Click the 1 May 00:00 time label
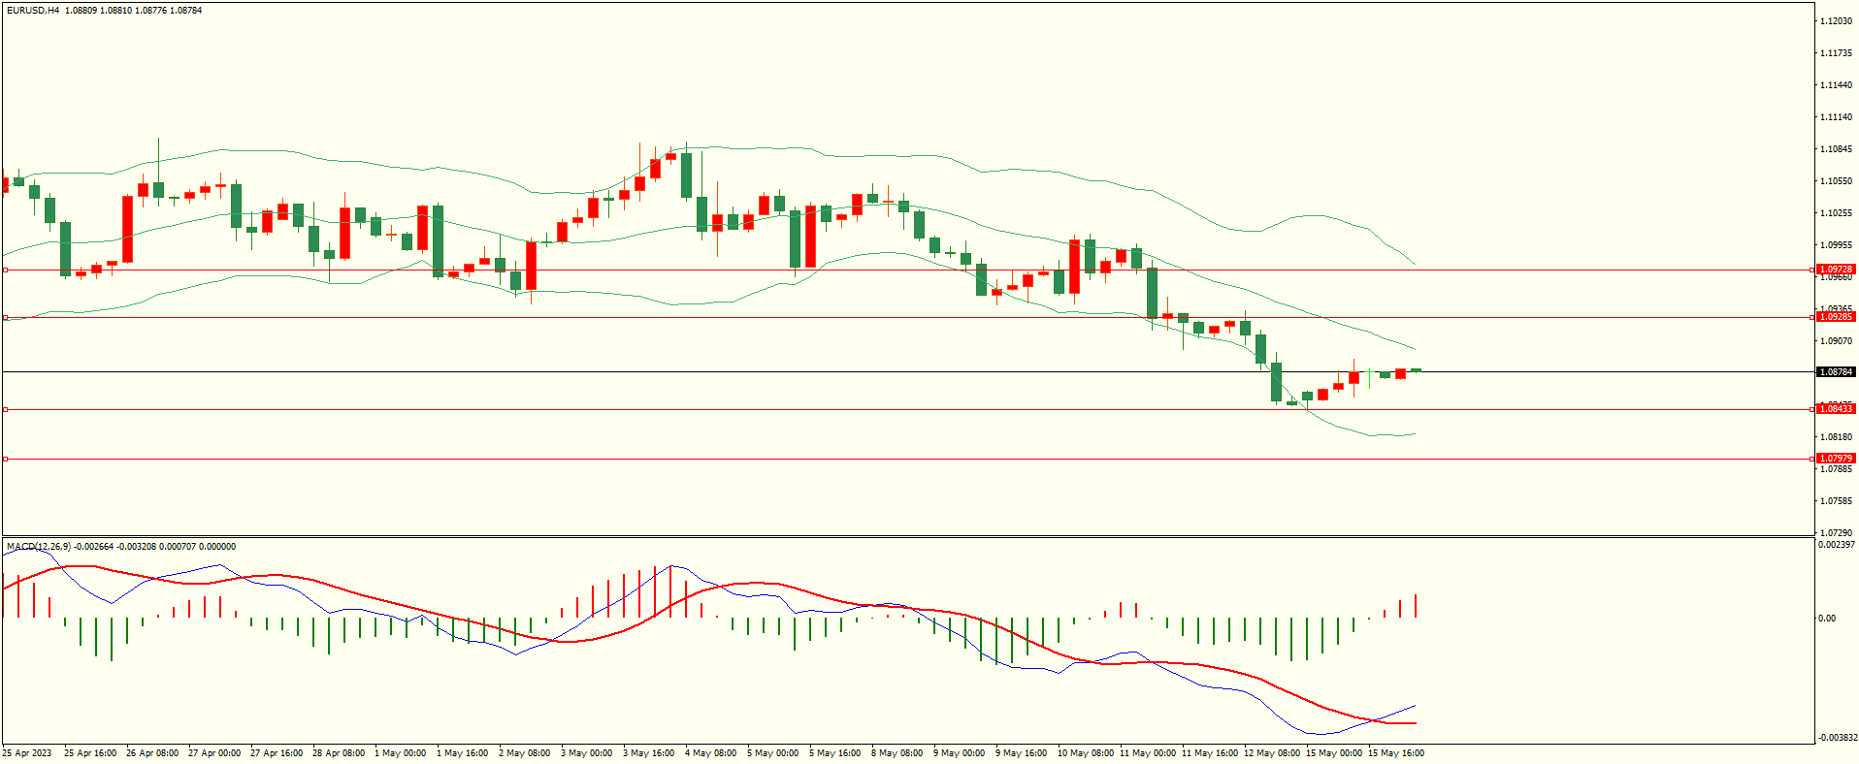This screenshot has width=1859, height=764. (x=400, y=753)
